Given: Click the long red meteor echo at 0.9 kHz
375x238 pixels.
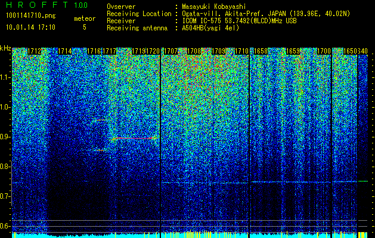Looking at the screenshot, I should [x=134, y=138].
